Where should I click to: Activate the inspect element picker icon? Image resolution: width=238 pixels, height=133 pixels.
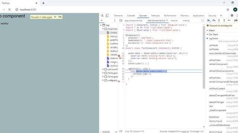coord(102,16)
